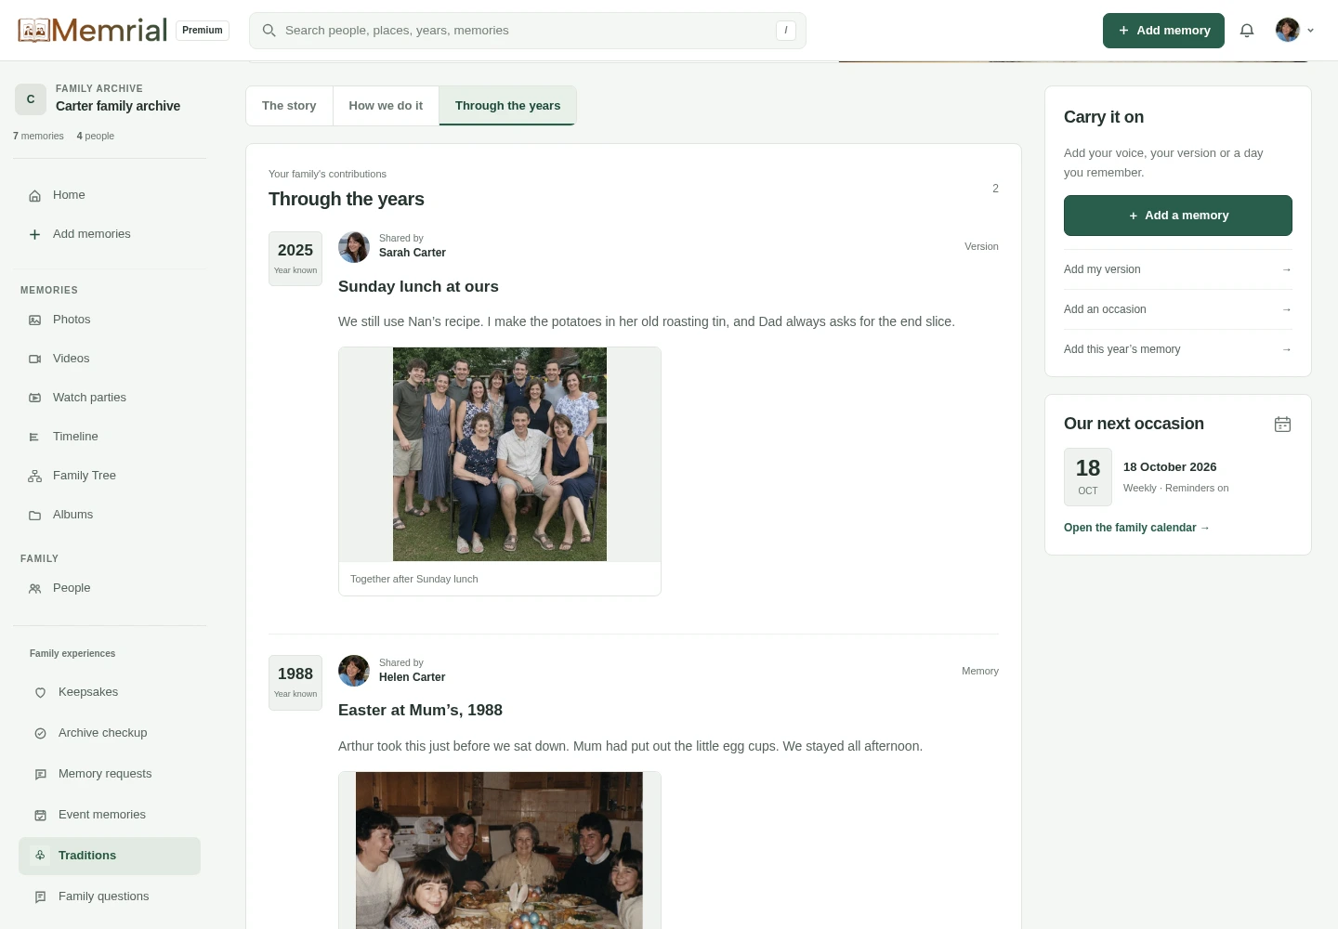Expand the profile avatar menu
This screenshot has height=929, width=1338.
click(1294, 31)
